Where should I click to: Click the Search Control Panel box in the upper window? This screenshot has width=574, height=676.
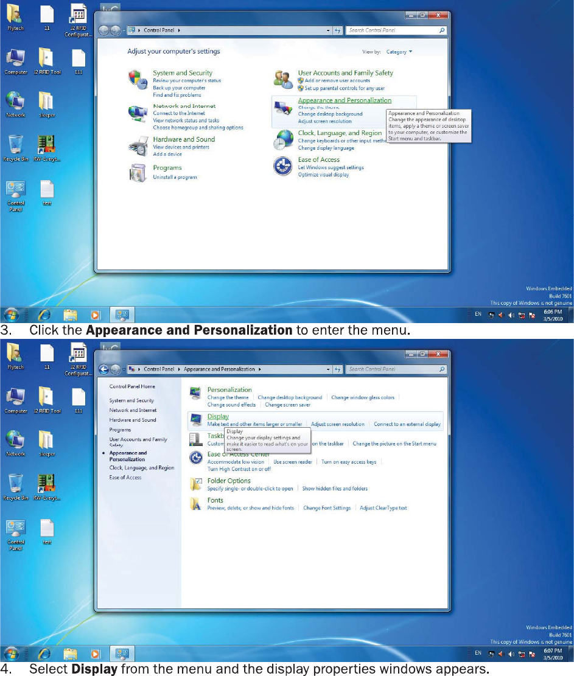pyautogui.click(x=396, y=30)
